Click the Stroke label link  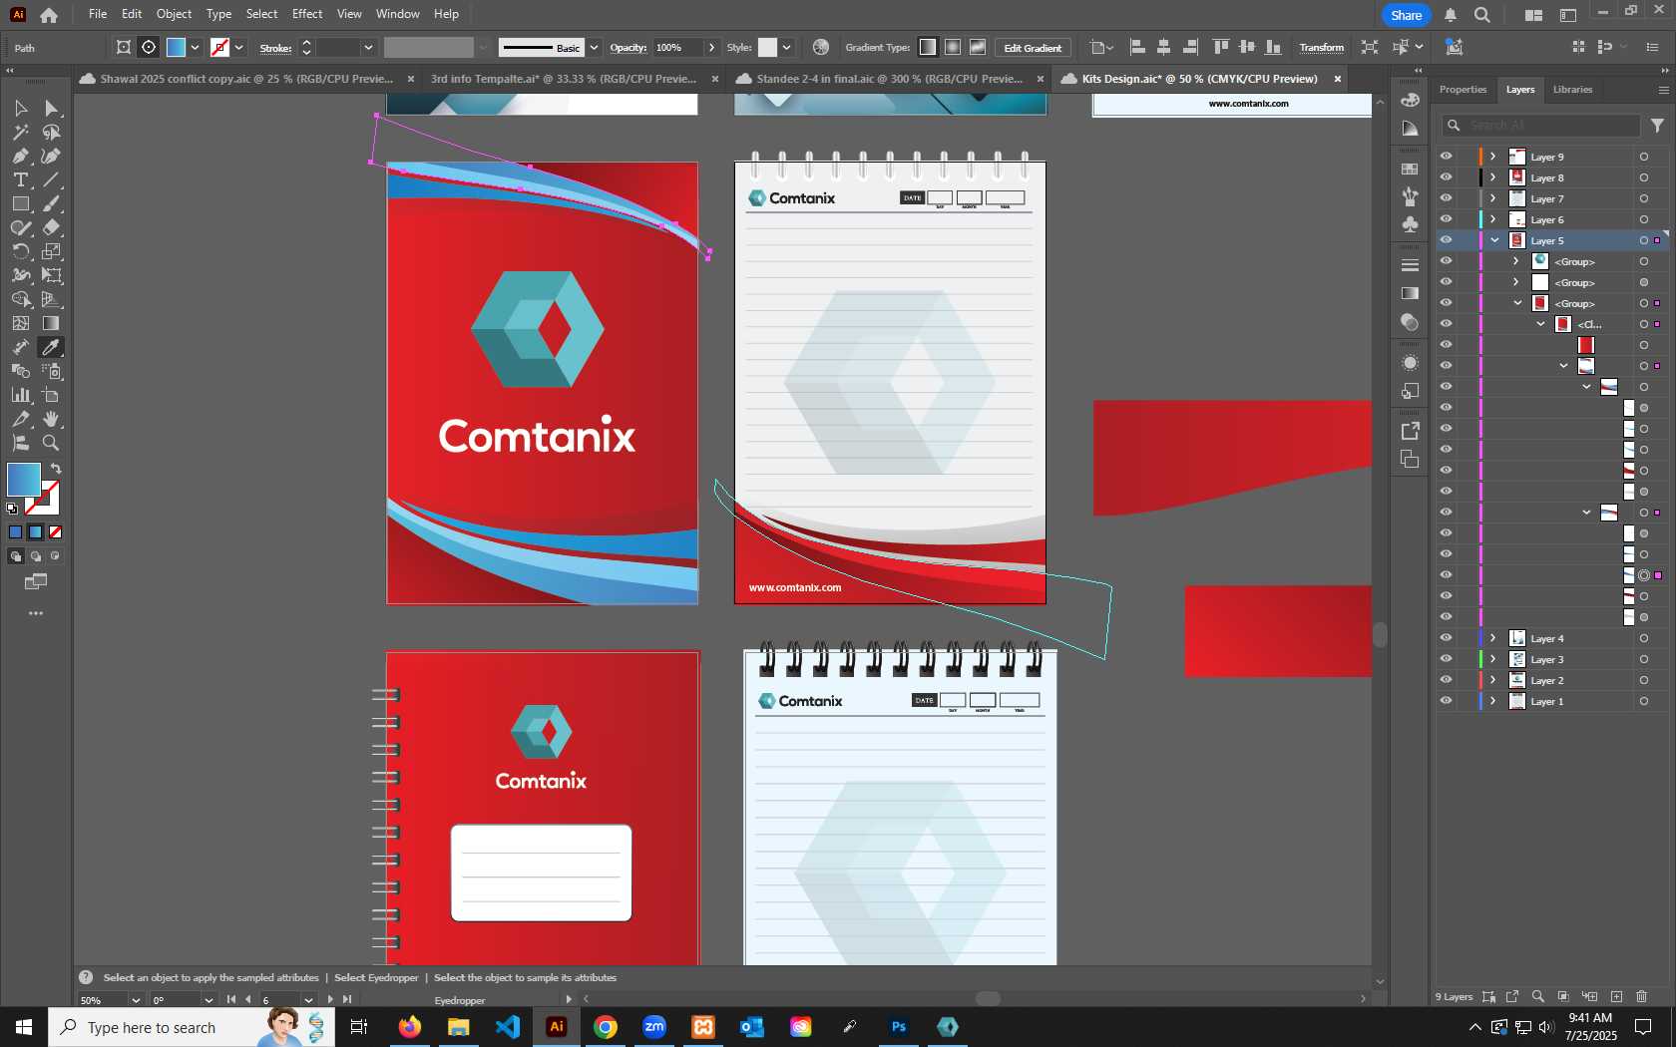pos(275,48)
